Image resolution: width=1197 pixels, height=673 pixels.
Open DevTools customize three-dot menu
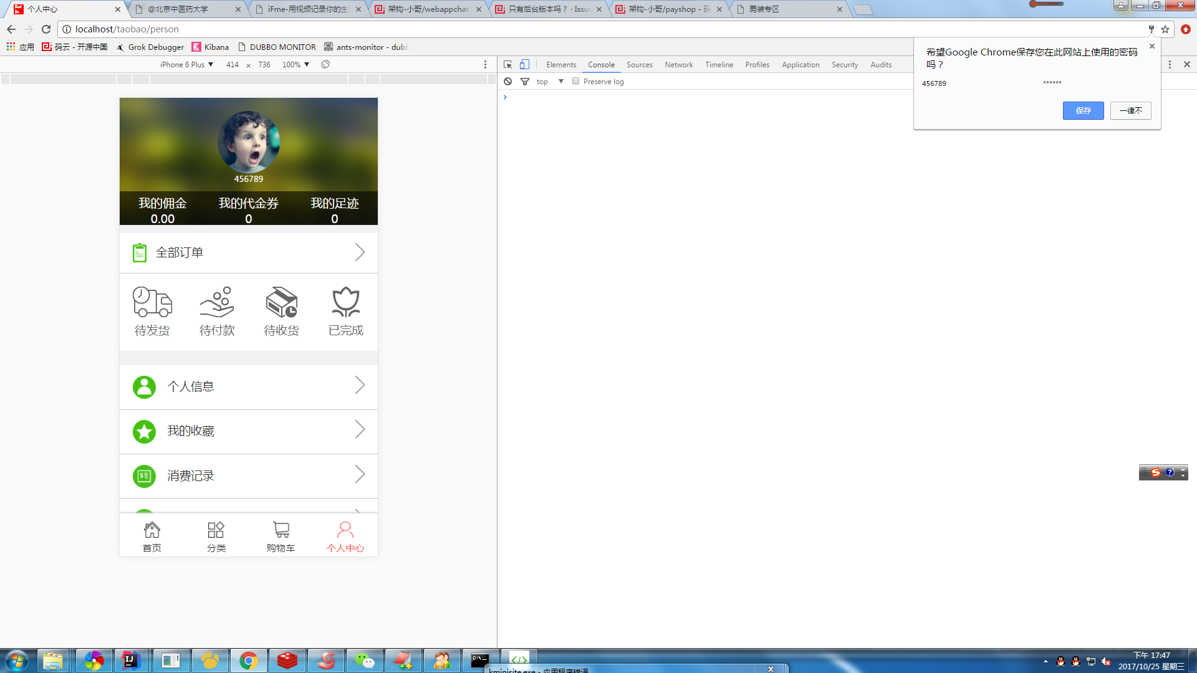coord(1170,64)
